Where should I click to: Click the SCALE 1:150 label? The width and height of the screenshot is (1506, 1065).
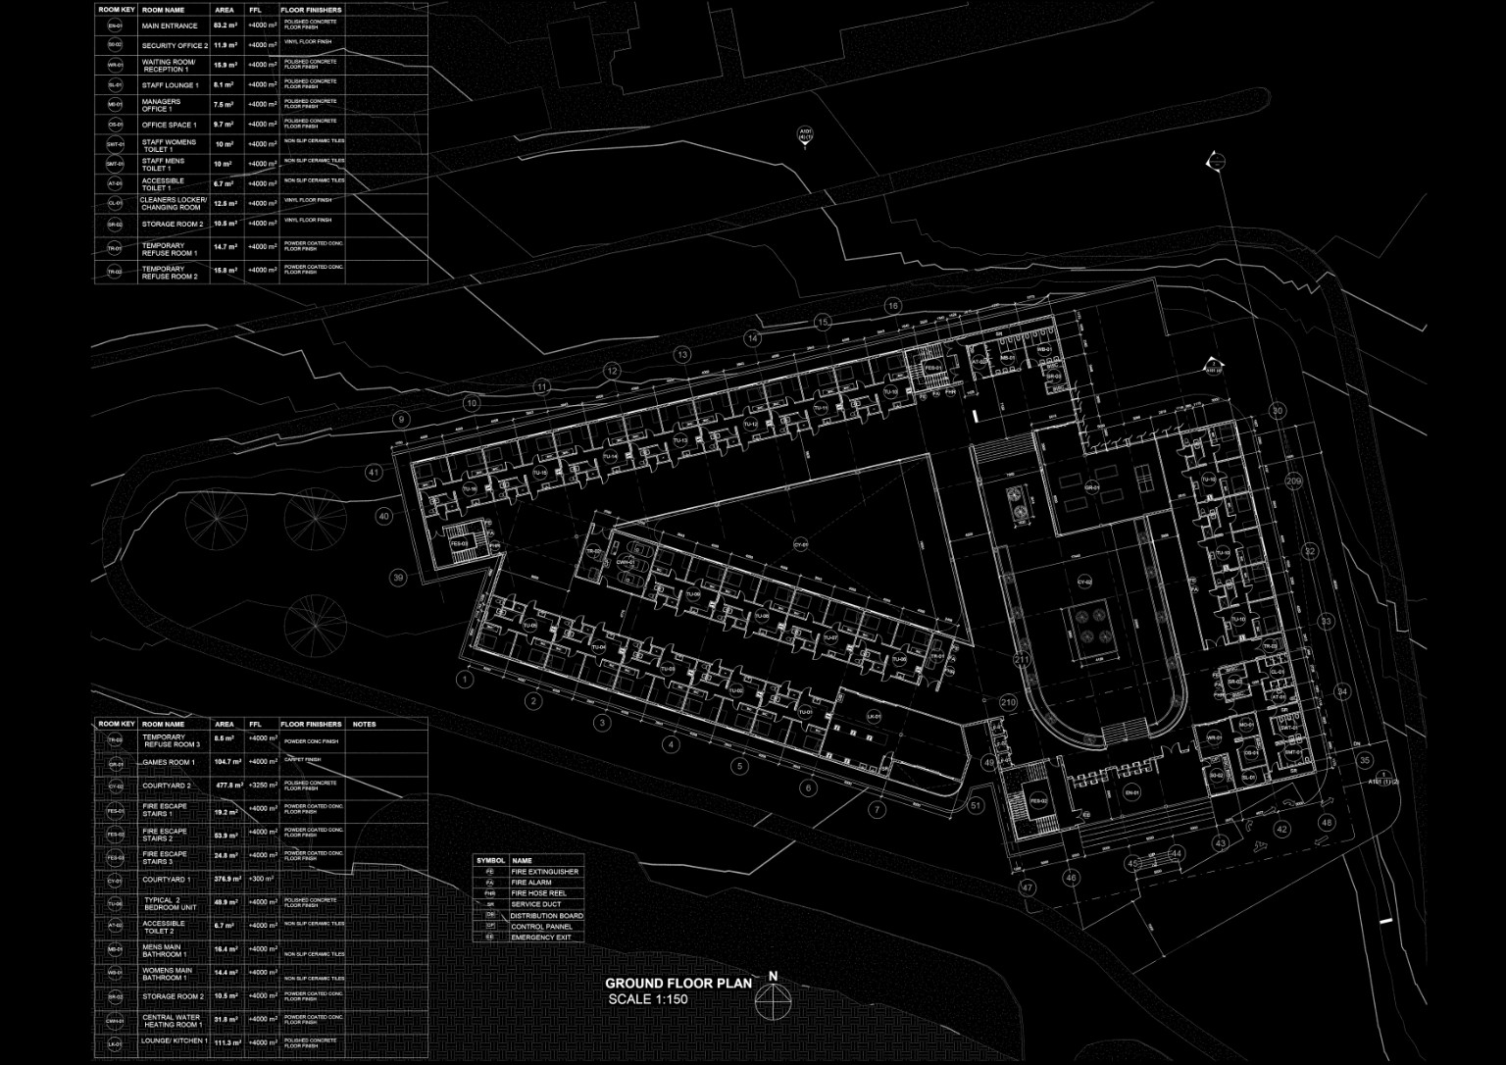648,999
